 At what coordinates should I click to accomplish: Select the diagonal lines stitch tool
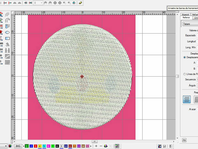(7, 14)
